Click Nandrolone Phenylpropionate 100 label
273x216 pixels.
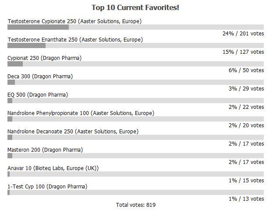click(x=81, y=113)
